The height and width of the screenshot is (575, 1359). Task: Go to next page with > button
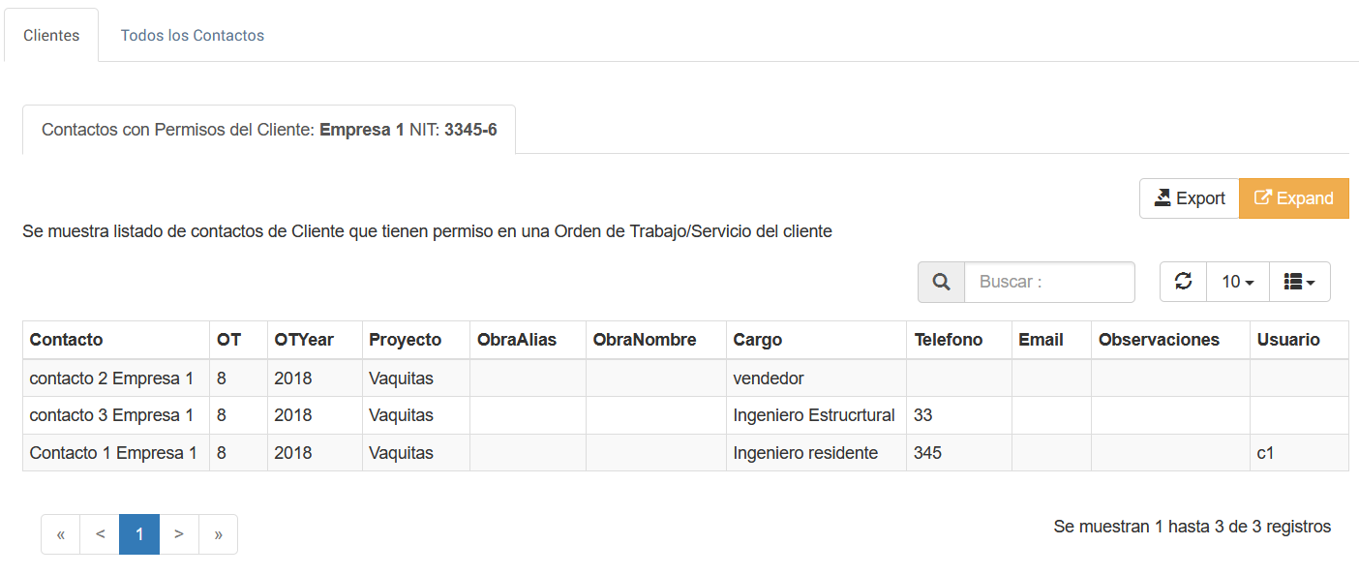[x=179, y=534]
